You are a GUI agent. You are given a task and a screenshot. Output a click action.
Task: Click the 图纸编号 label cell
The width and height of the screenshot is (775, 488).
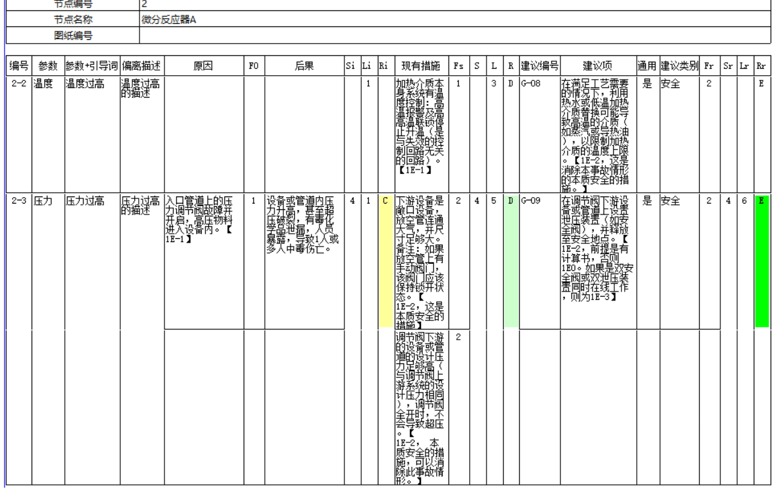pyautogui.click(x=72, y=35)
